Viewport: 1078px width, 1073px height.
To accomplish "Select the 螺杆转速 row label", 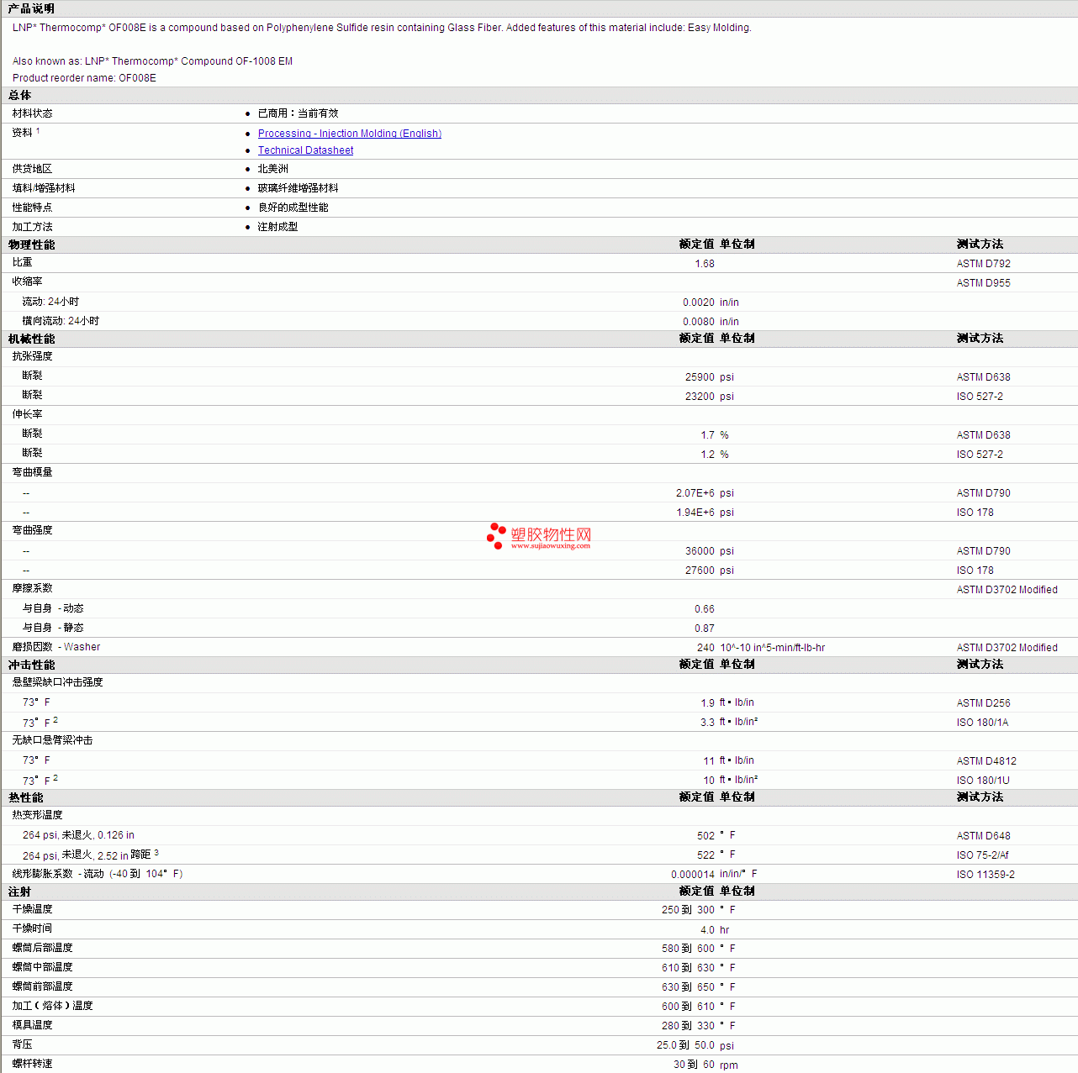I will (x=32, y=1064).
